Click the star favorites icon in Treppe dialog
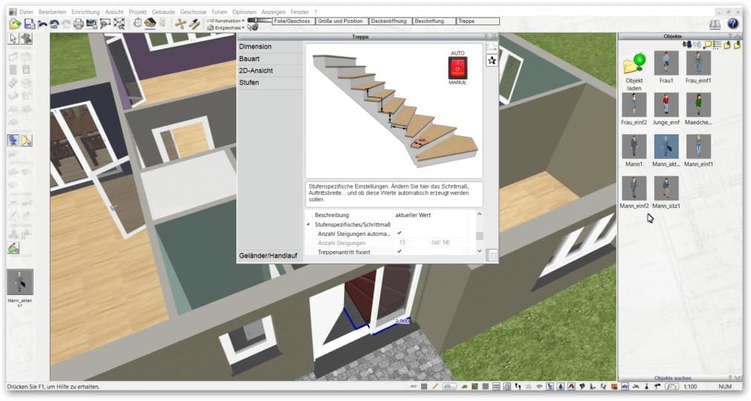 [x=492, y=60]
